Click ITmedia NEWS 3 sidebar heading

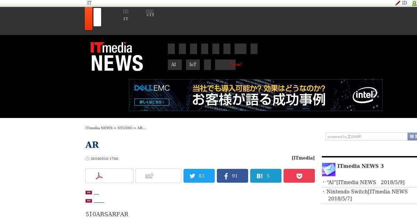[x=360, y=166]
